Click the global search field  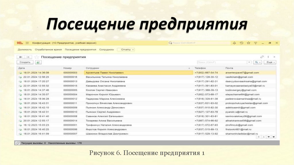tap(199, 43)
